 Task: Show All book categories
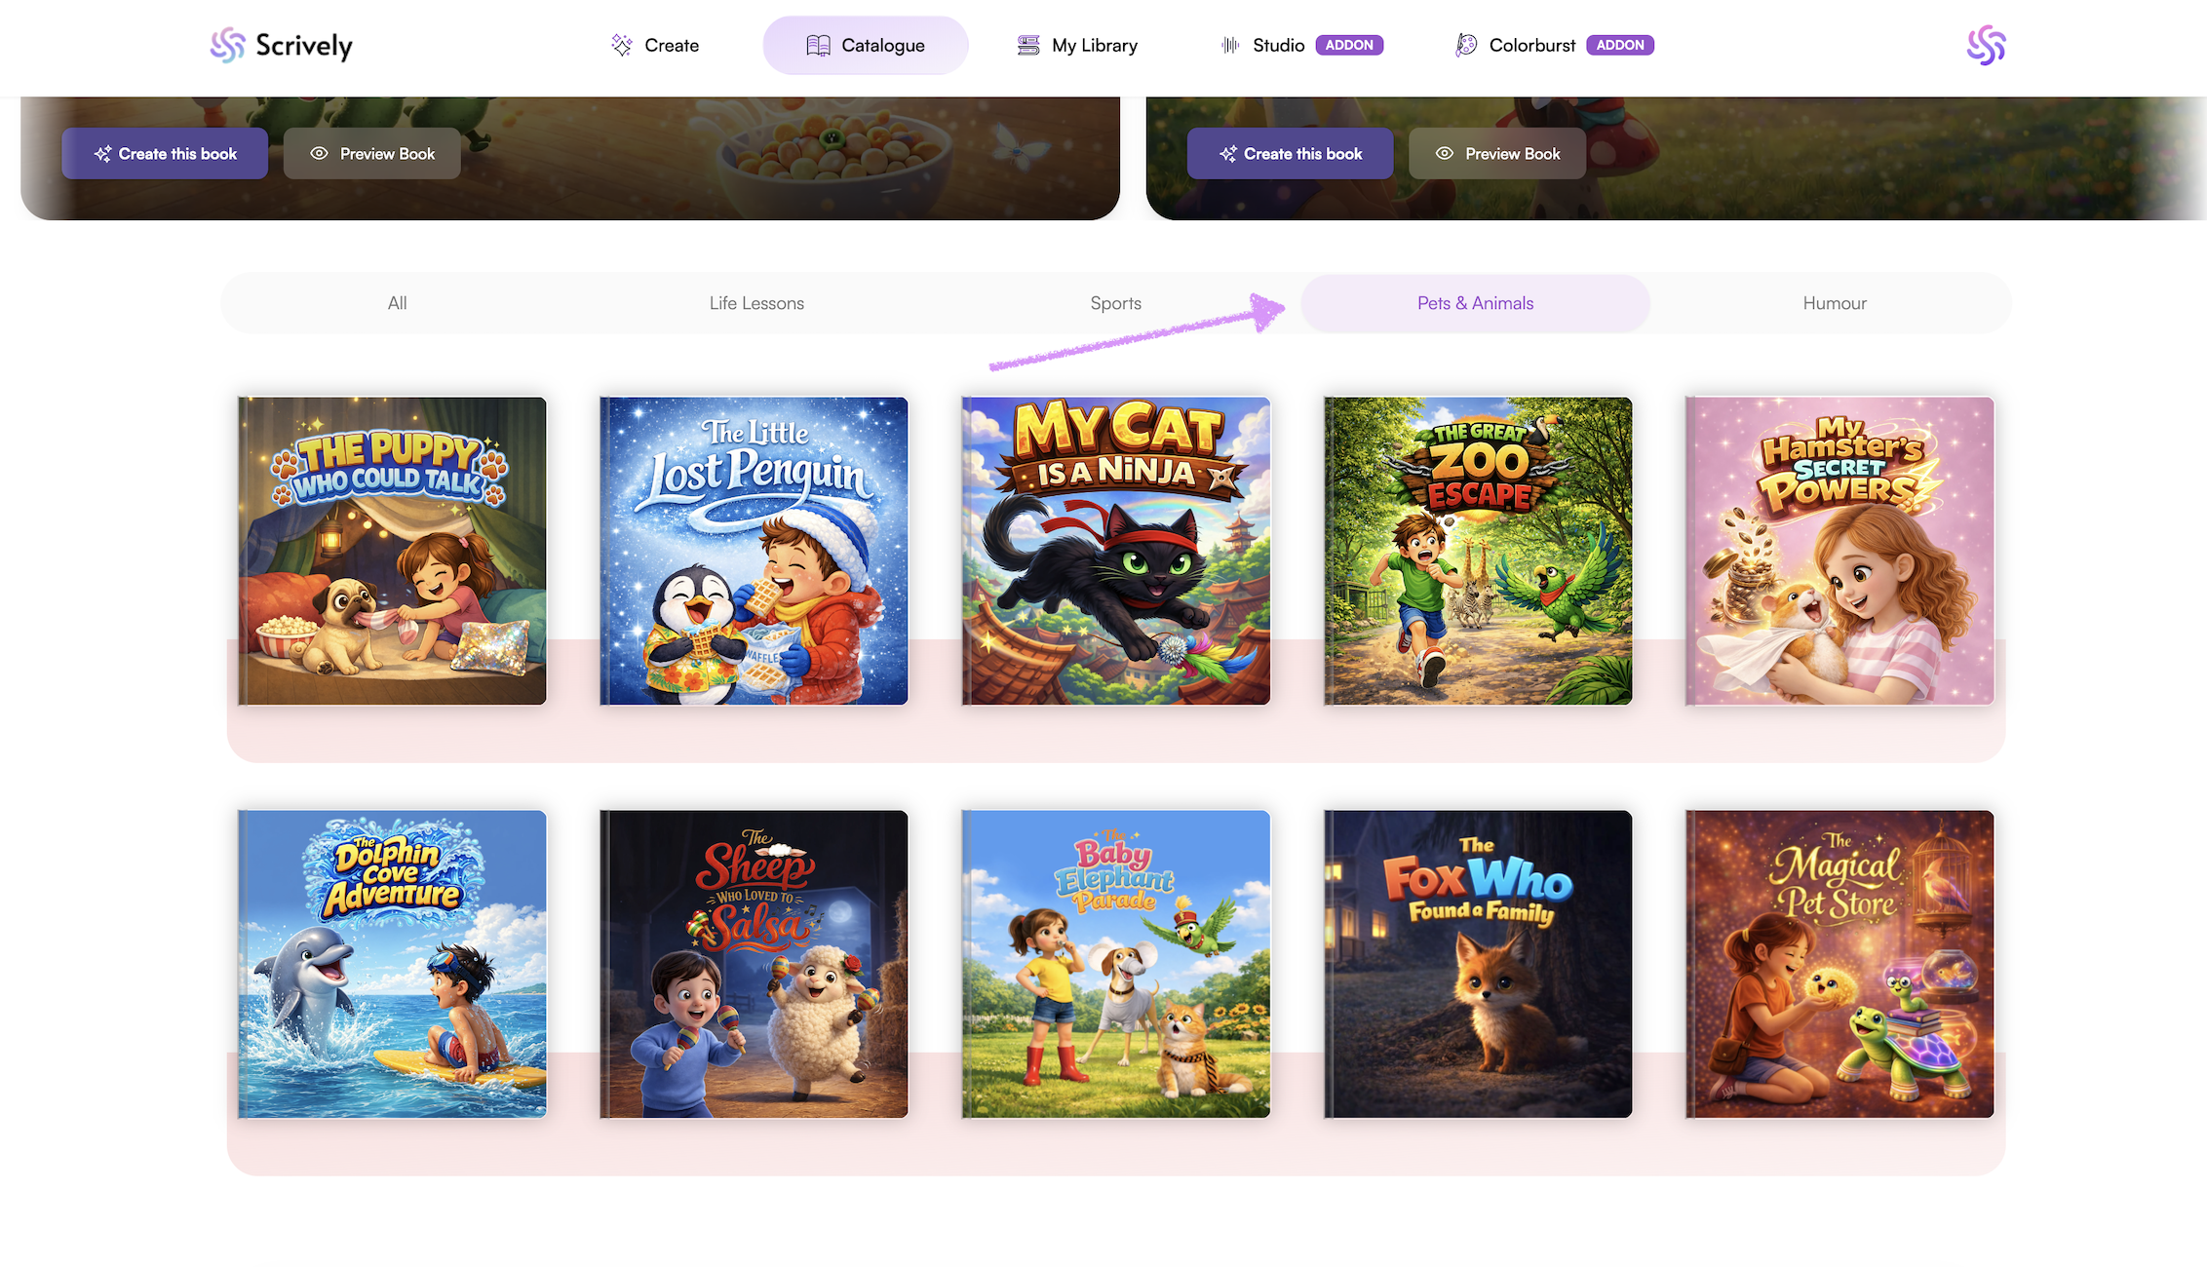click(x=397, y=303)
